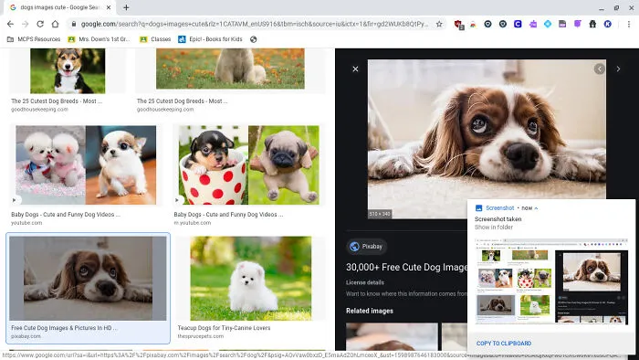
Task: Open the Chrome three-dot menu
Action: [x=629, y=24]
